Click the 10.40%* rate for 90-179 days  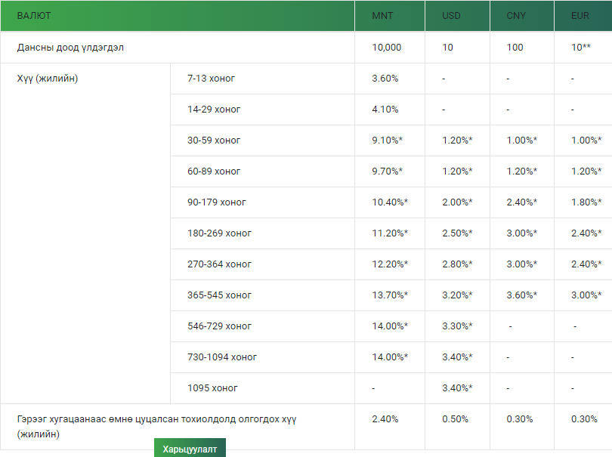click(x=390, y=202)
